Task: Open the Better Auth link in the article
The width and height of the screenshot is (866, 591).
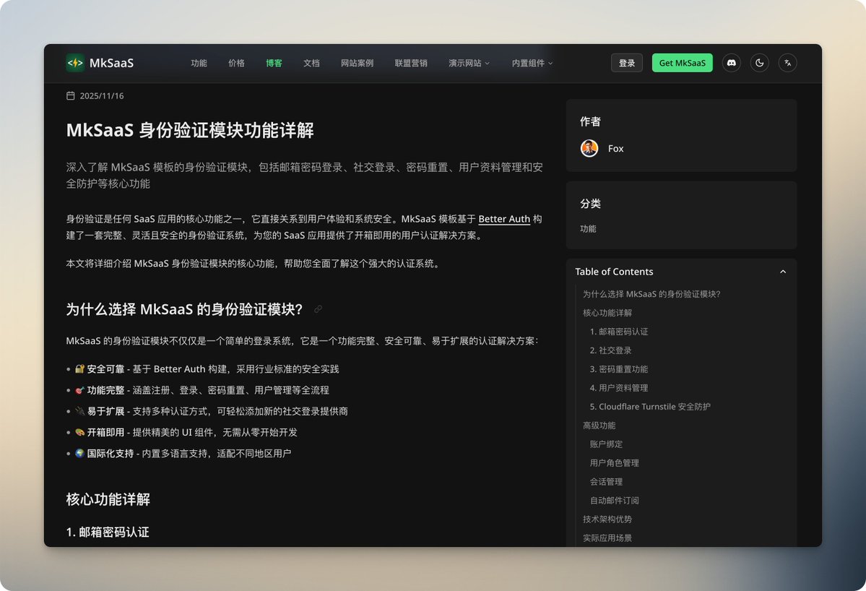Action: click(x=504, y=219)
